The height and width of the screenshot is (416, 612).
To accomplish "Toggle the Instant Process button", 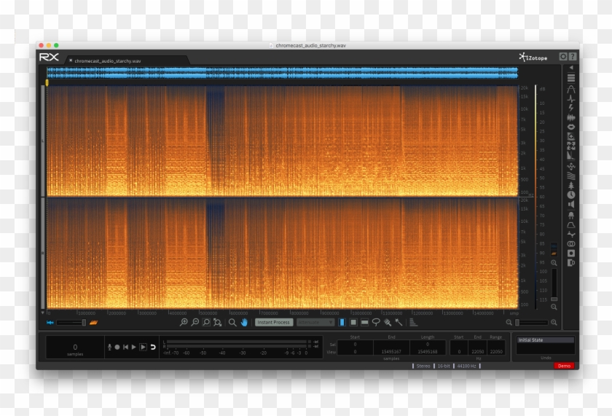I will [x=274, y=322].
